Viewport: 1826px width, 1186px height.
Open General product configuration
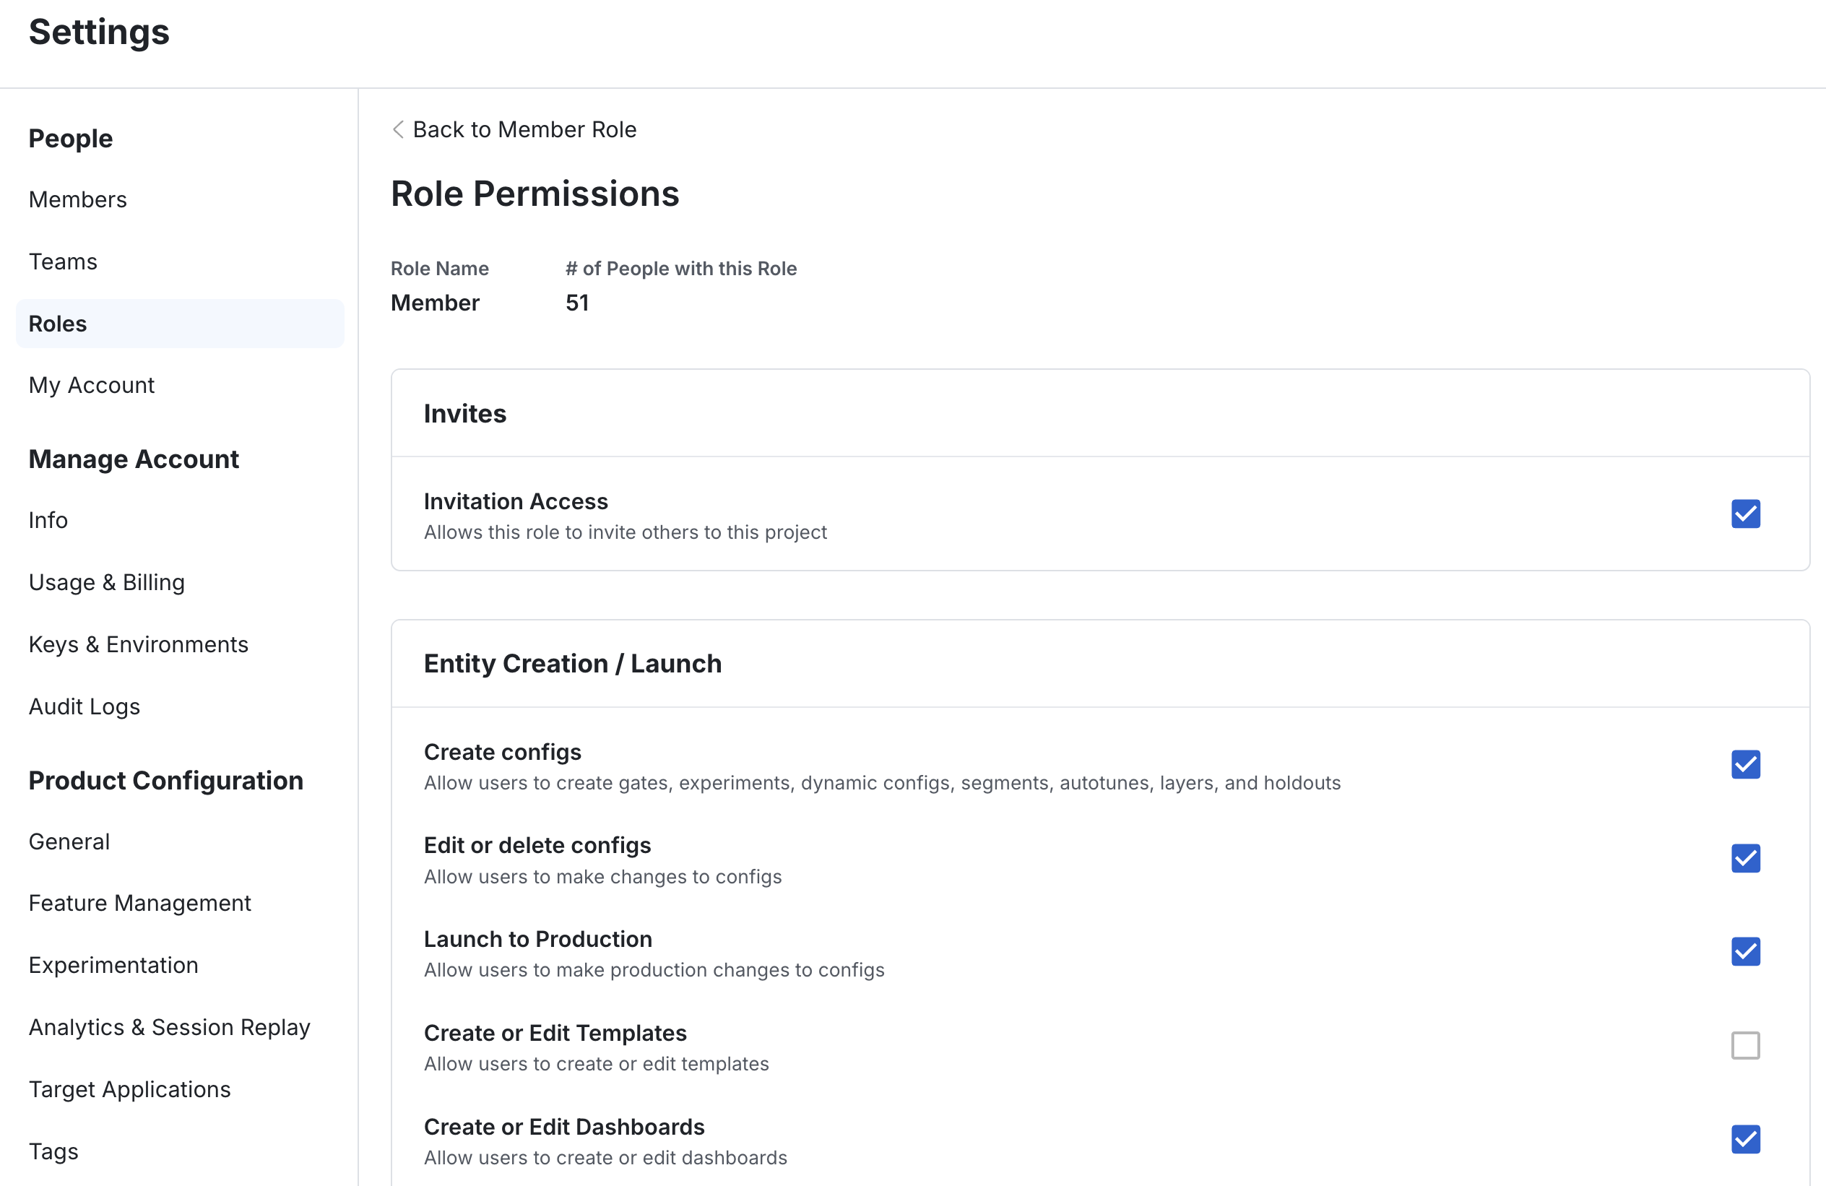[x=69, y=841]
